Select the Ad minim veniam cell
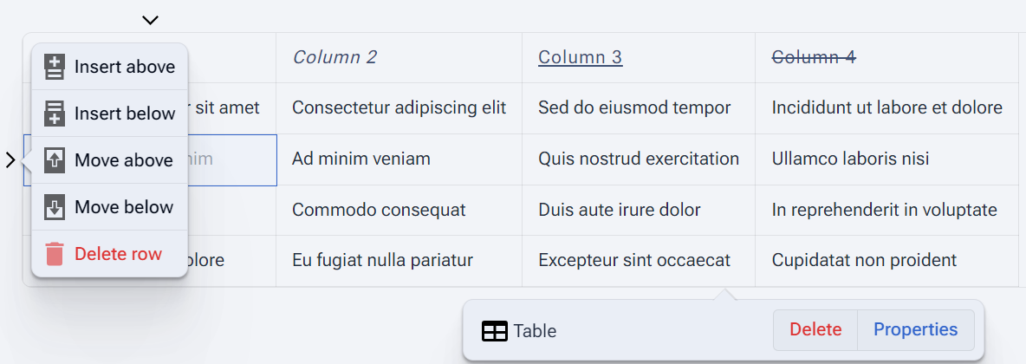The width and height of the screenshot is (1026, 364). (x=399, y=159)
